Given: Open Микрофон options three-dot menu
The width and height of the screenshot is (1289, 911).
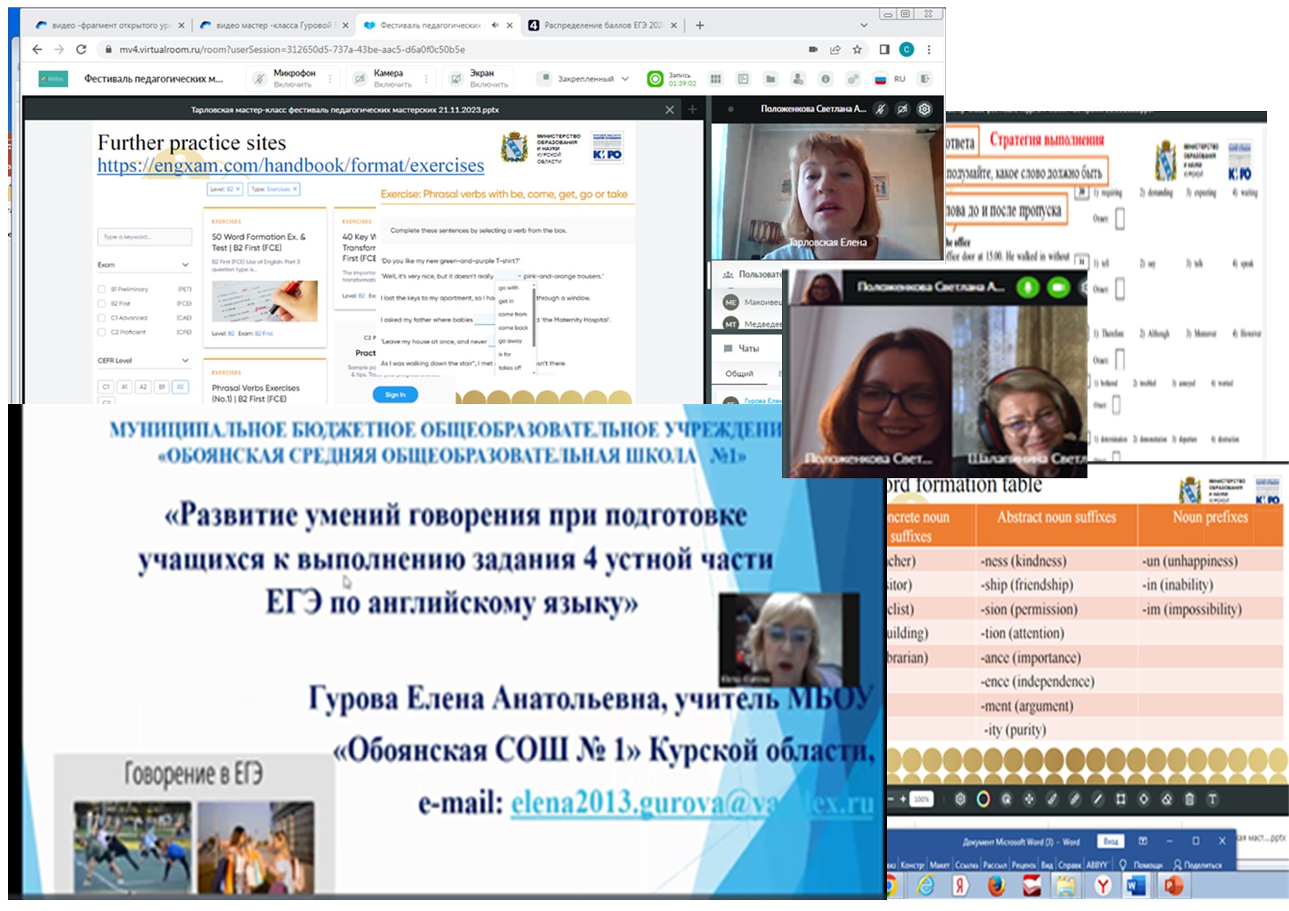Looking at the screenshot, I should click(x=330, y=79).
